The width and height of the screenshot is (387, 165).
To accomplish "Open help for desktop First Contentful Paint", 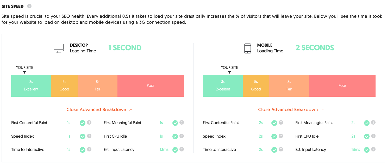I will (89, 122).
